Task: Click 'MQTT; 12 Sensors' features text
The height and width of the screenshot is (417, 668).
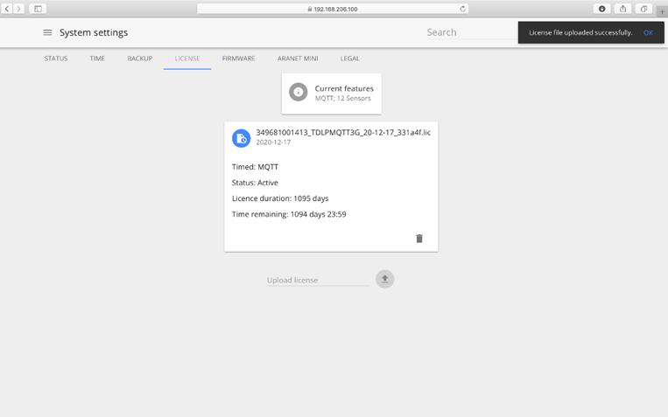Action: (343, 98)
